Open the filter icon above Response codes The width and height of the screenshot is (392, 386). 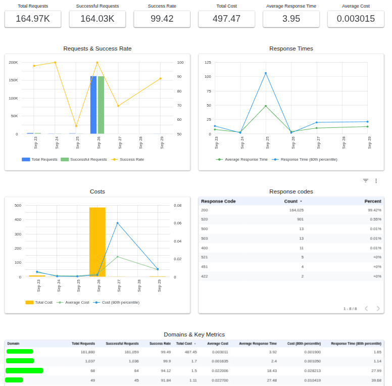[366, 180]
